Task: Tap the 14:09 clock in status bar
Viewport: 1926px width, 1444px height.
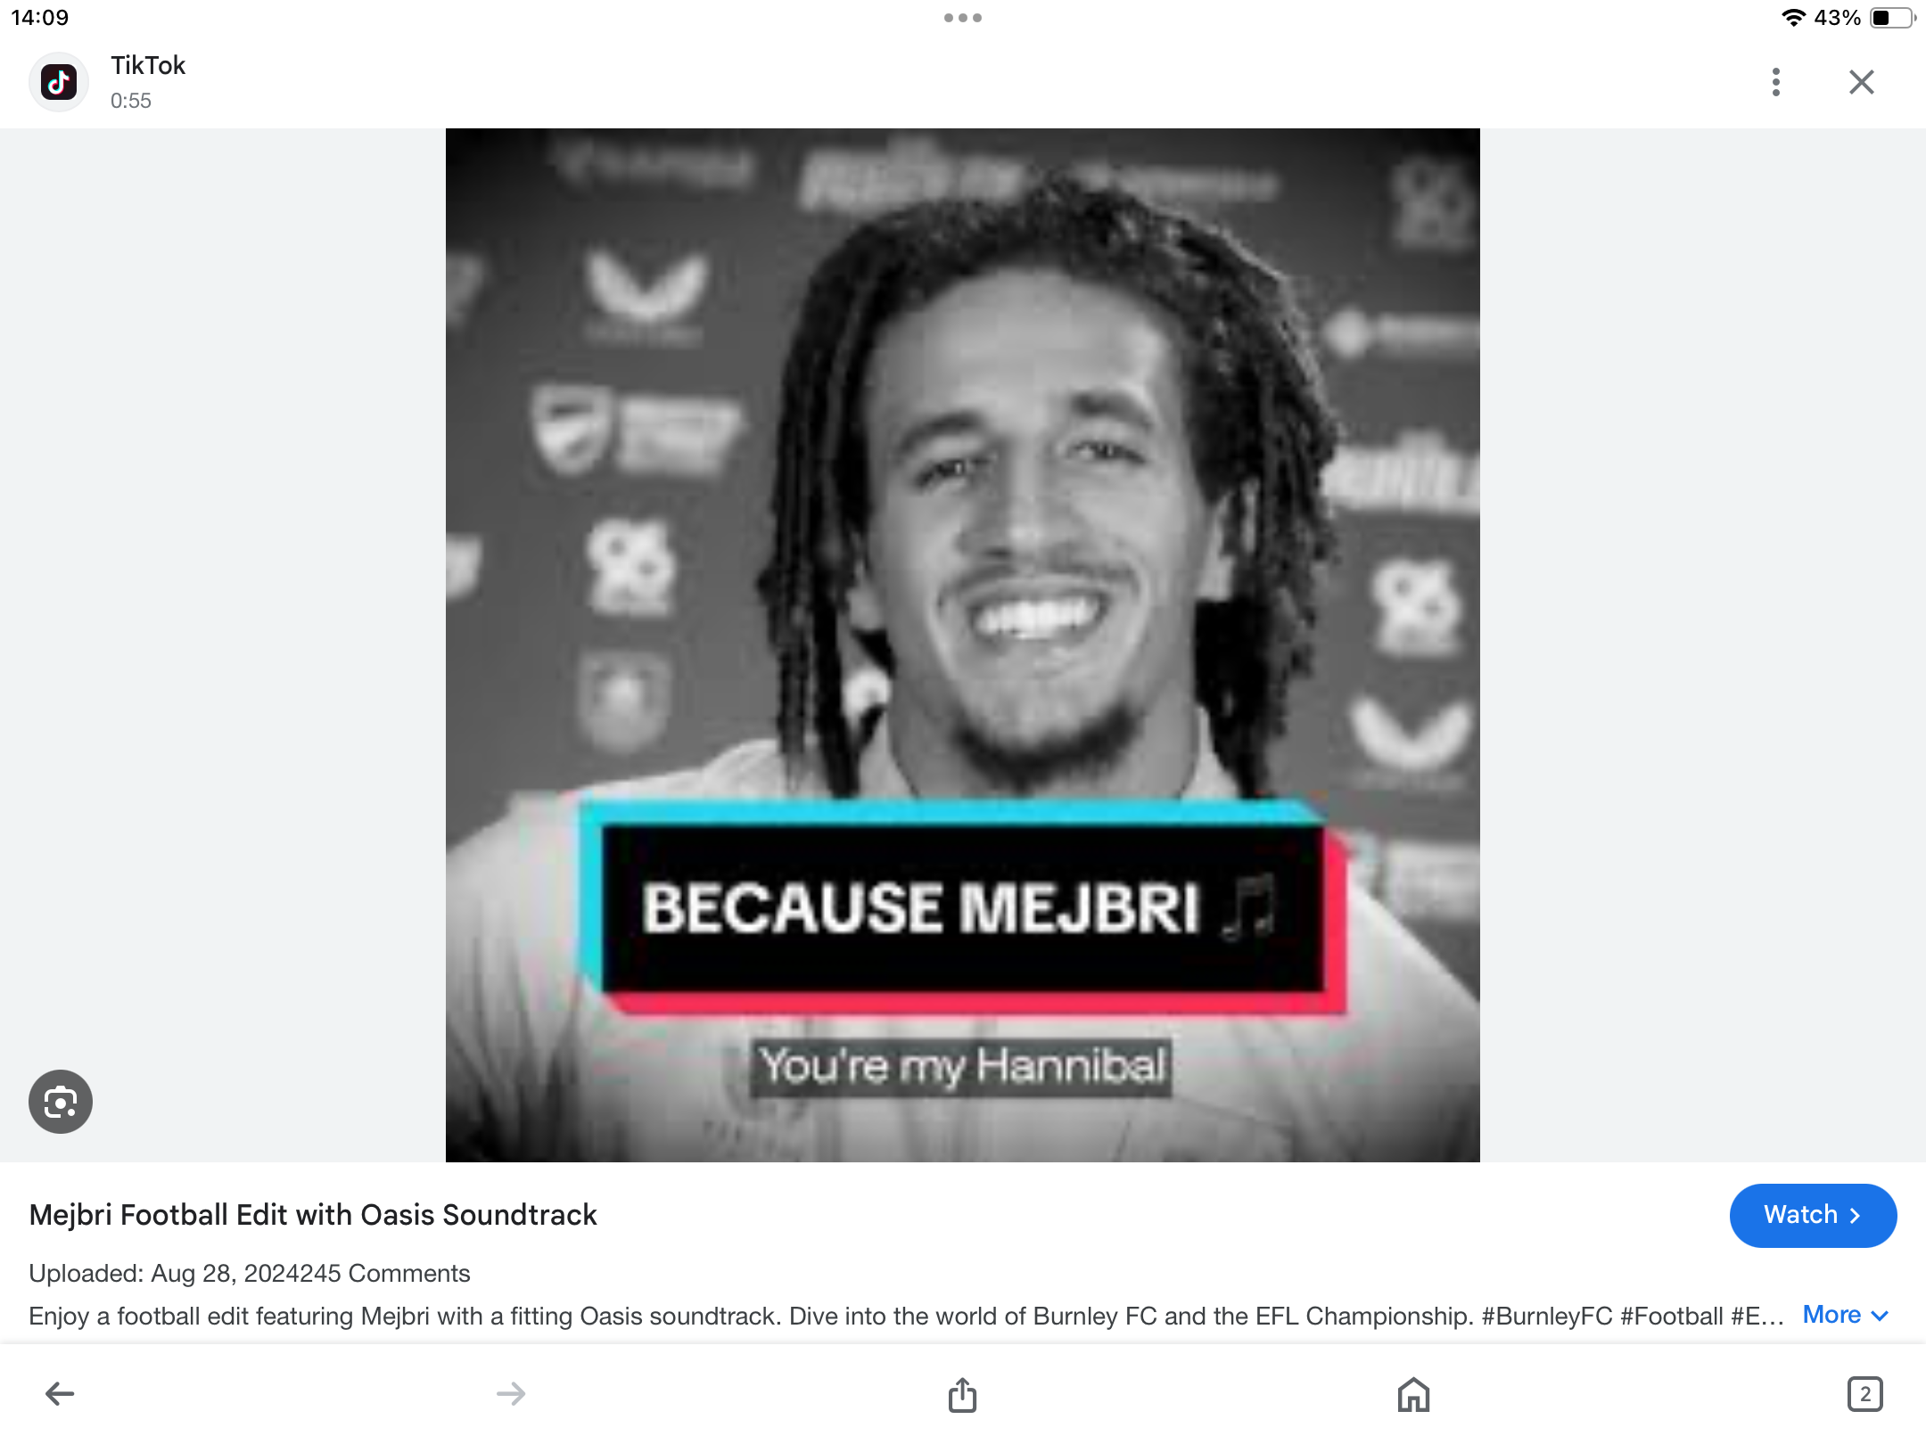Action: click(x=39, y=18)
